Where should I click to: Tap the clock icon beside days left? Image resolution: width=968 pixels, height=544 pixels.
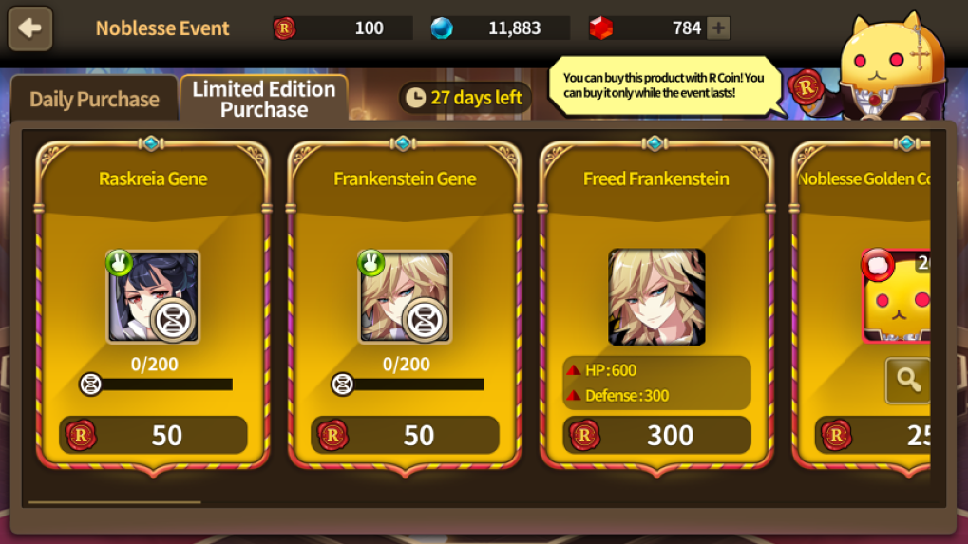click(415, 98)
